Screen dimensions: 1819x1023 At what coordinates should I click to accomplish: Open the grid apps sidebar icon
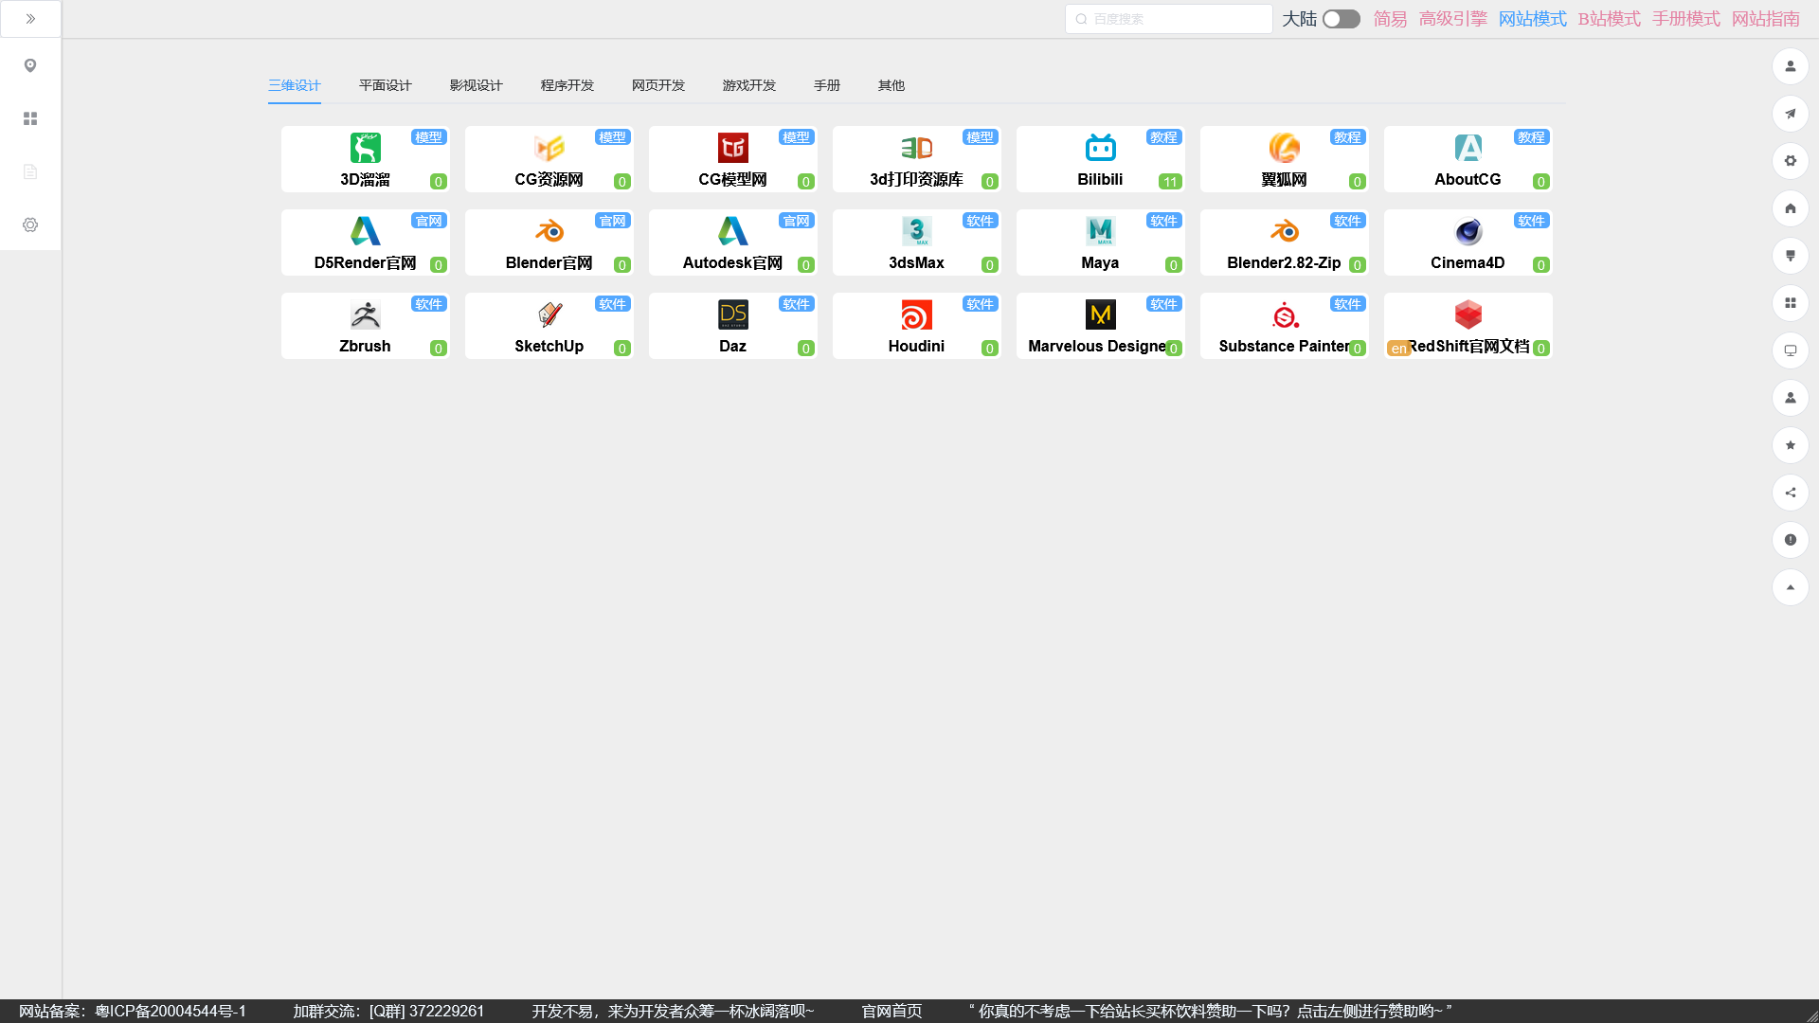coord(30,118)
